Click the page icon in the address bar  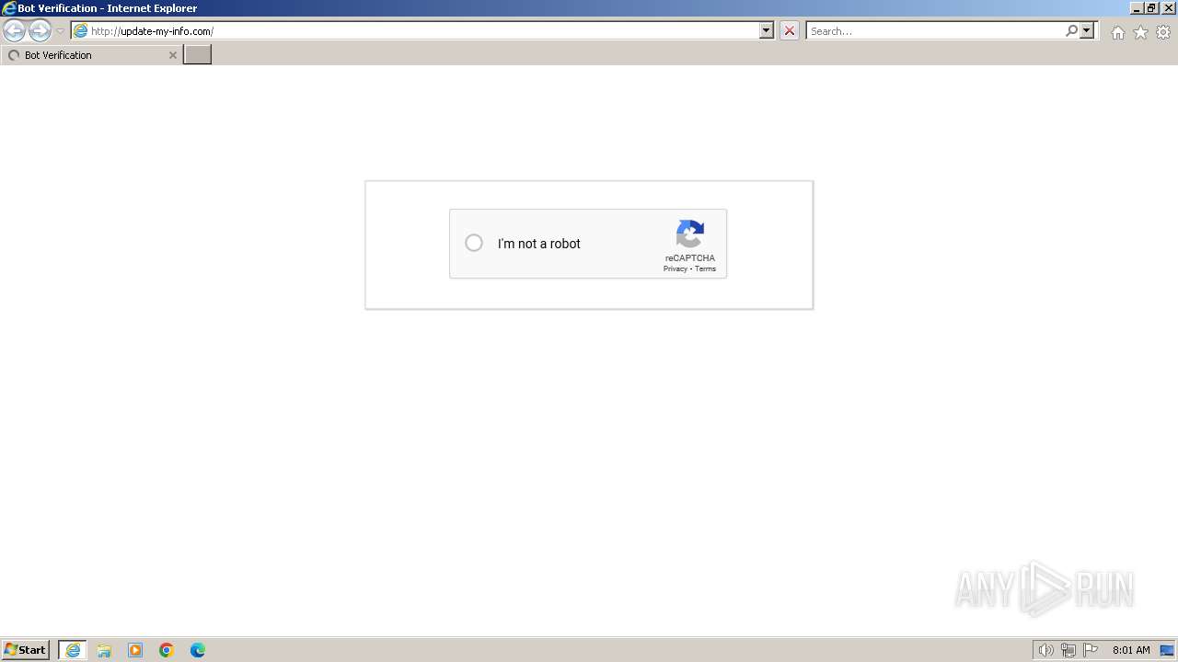point(80,31)
